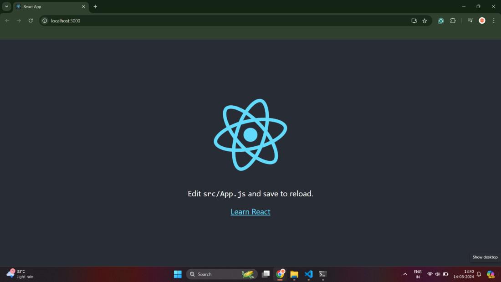
Task: Go back with the back arrow
Action: (7, 21)
